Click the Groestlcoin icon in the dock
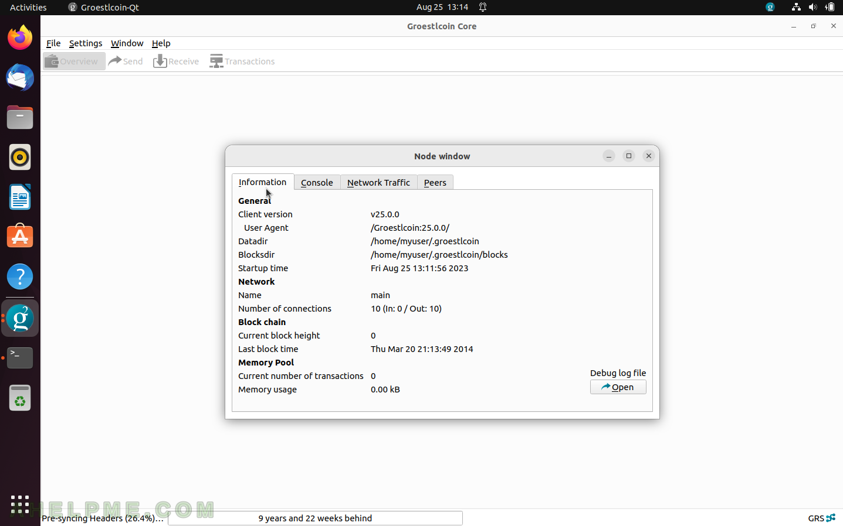Screen dimensions: 843x526 [20, 318]
